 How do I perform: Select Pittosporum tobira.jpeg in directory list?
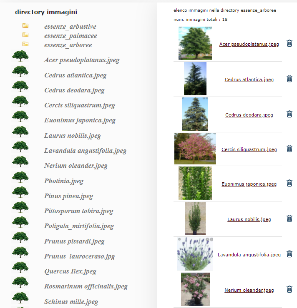78,211
